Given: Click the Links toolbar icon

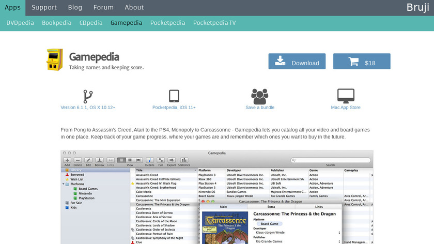Looking at the screenshot, I should [111, 160].
